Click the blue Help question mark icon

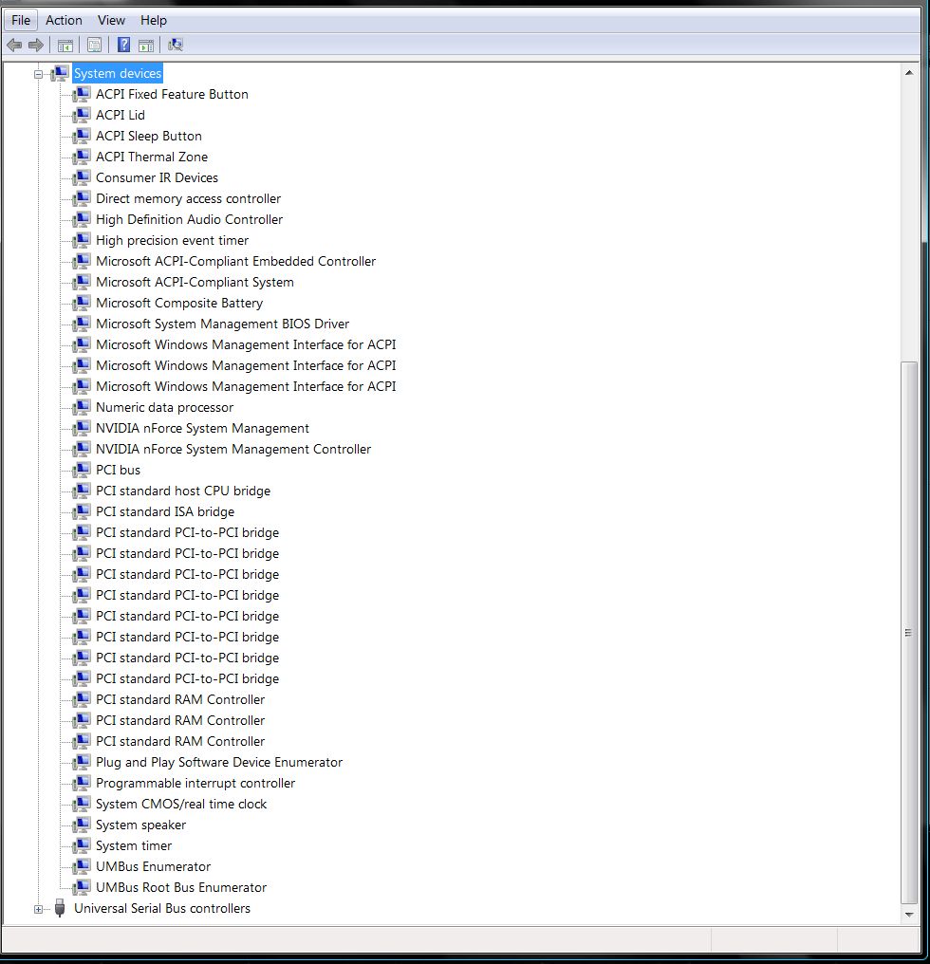(123, 45)
